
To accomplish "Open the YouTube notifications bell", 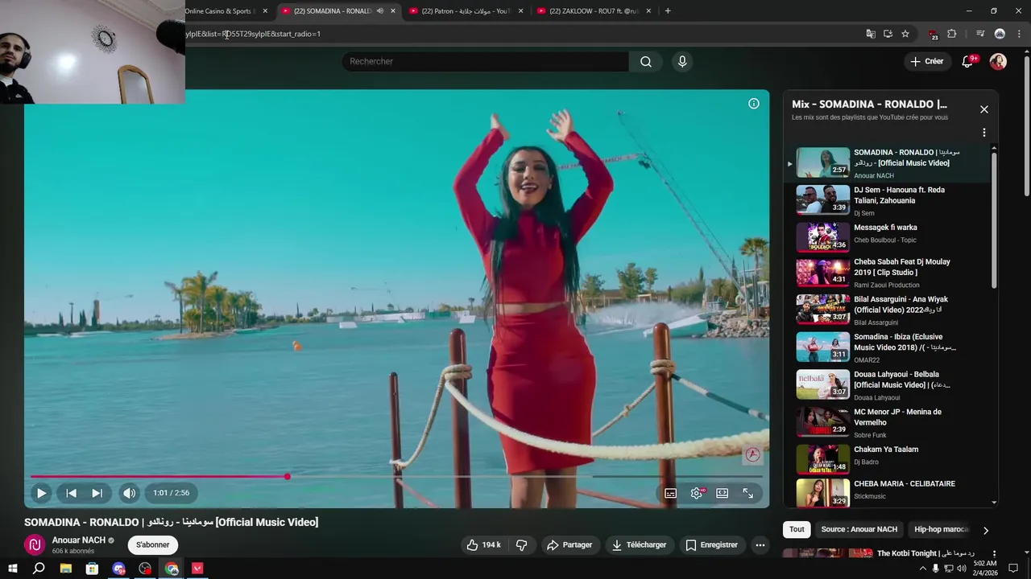I will pos(968,61).
